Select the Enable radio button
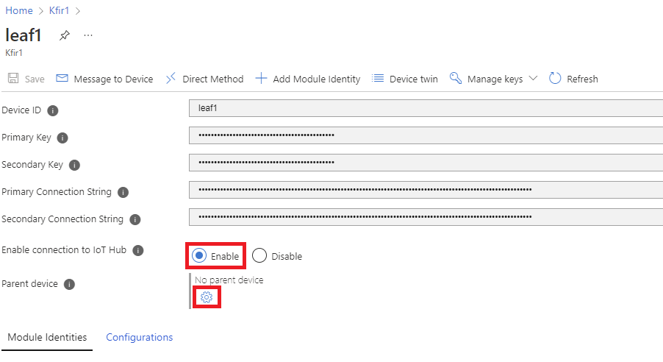Viewport: 663px width, 362px height. click(x=198, y=256)
